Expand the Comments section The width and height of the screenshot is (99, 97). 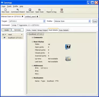(33, 37)
